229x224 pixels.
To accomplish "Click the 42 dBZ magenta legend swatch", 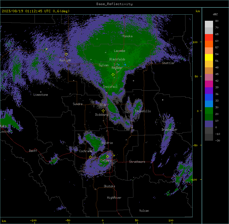I will [x=209, y=84].
